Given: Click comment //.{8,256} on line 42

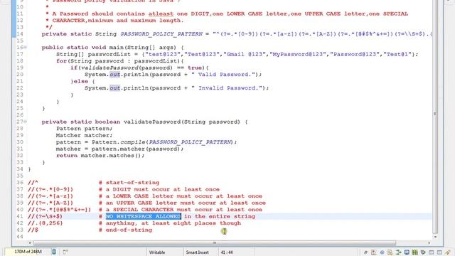Looking at the screenshot, I should click(45, 223).
